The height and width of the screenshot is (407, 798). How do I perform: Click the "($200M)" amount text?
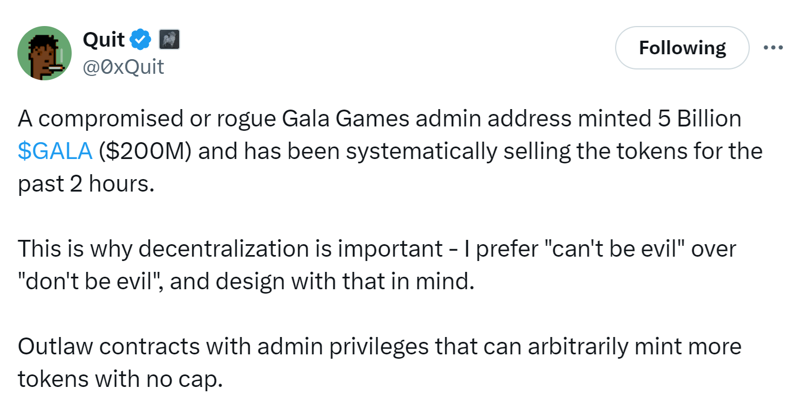click(145, 151)
